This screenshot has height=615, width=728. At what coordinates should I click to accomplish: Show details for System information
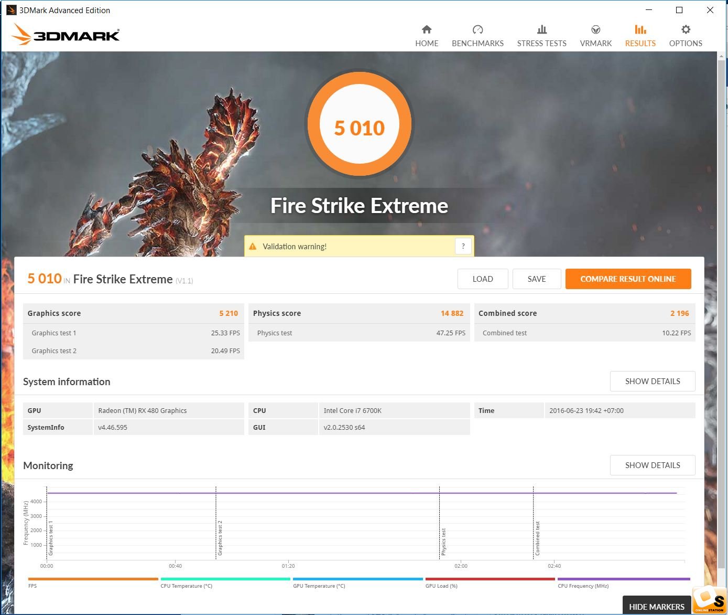click(653, 381)
